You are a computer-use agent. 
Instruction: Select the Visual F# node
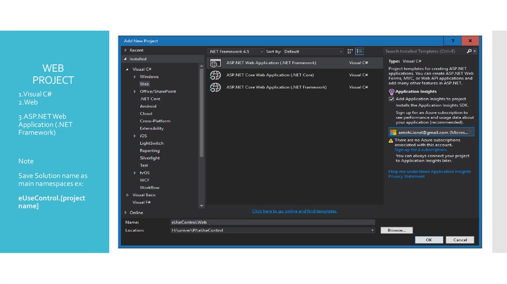click(141, 202)
